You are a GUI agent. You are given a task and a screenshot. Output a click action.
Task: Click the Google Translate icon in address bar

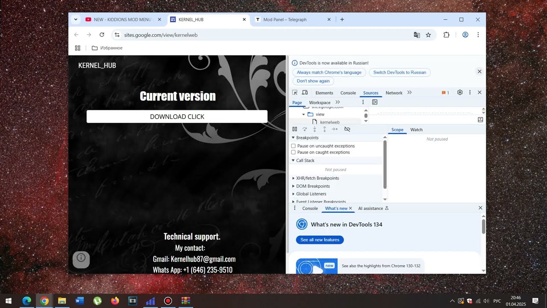point(417,35)
